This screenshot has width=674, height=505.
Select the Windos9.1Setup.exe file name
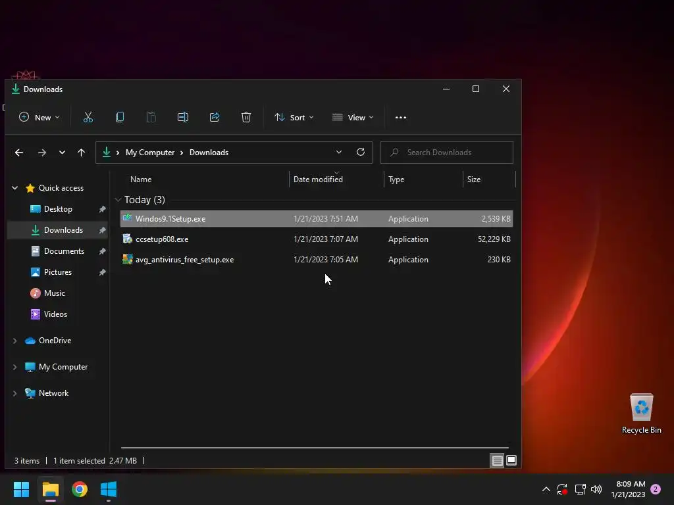click(x=170, y=218)
